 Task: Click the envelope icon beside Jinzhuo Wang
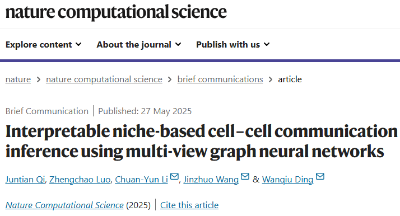click(x=245, y=176)
